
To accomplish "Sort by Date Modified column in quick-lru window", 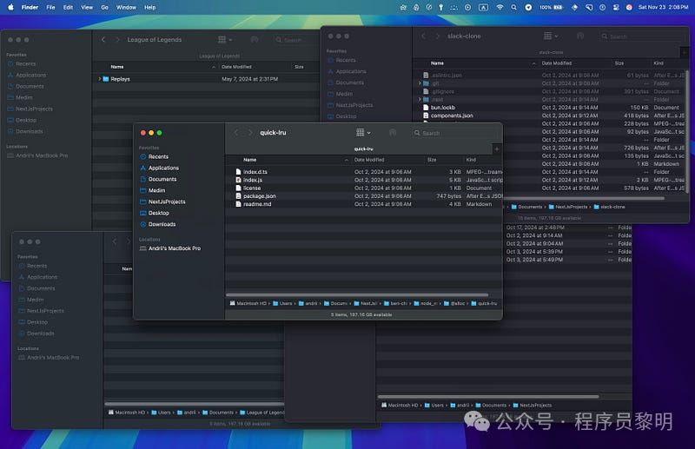I will pos(369,160).
